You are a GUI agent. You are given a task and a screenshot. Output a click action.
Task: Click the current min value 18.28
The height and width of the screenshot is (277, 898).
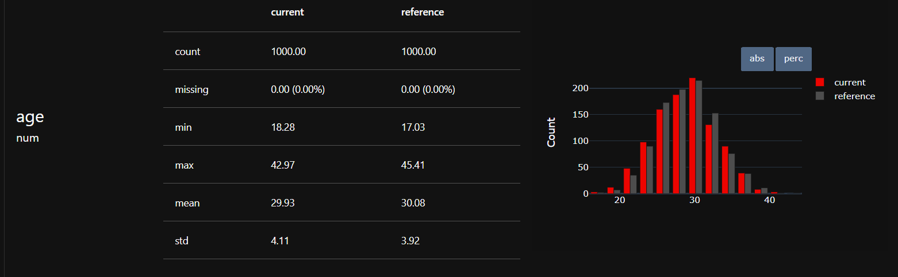pos(283,127)
